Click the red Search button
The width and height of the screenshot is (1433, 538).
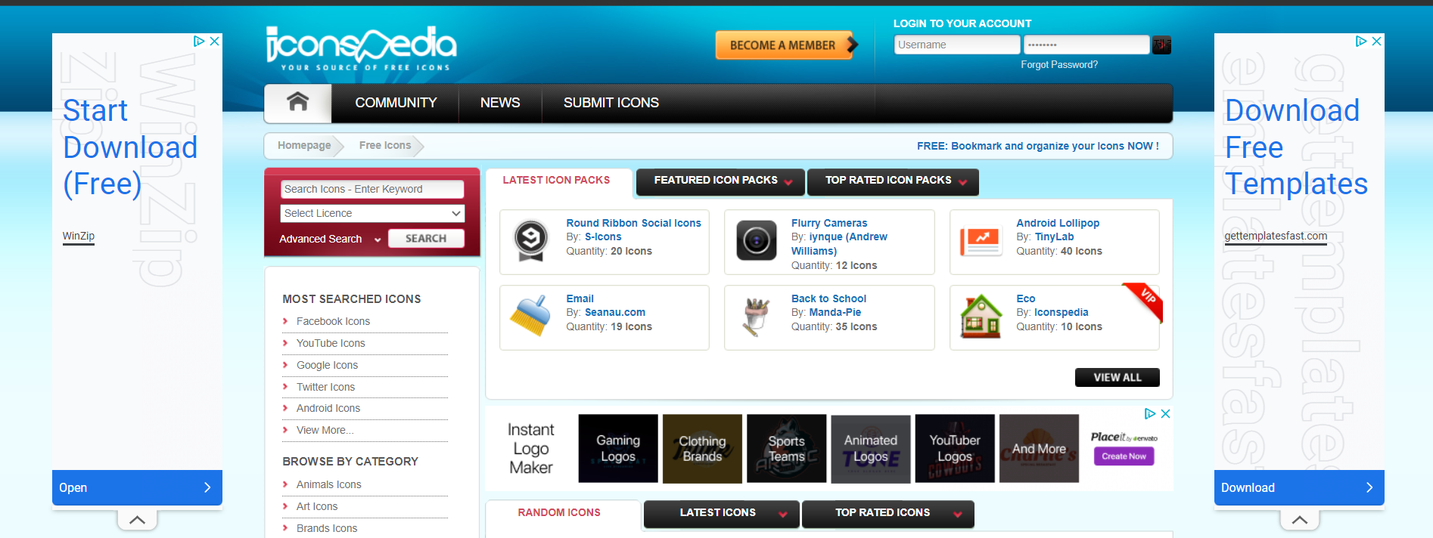click(426, 239)
